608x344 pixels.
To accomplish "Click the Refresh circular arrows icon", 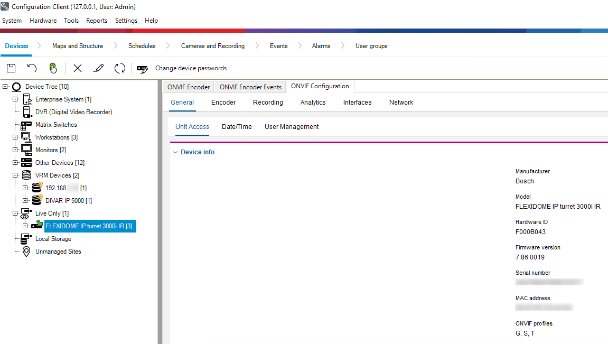I will click(x=120, y=68).
